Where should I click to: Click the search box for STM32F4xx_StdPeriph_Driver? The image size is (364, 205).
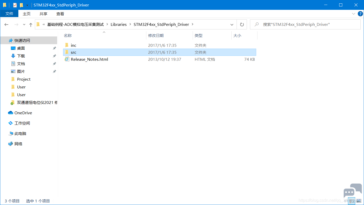tap(305, 25)
